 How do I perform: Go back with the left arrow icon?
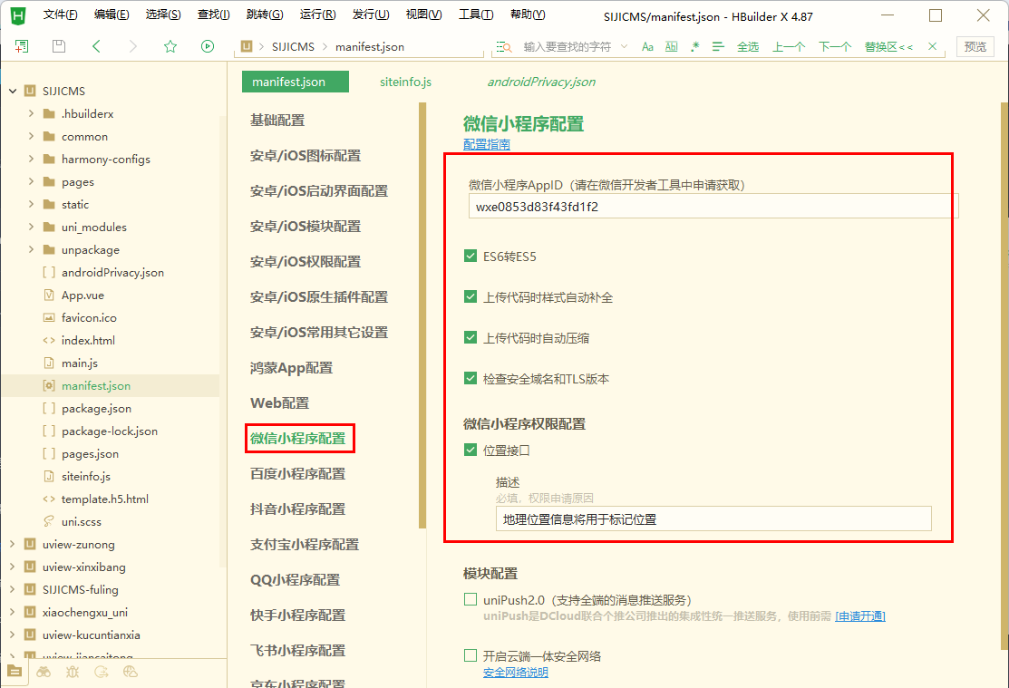point(96,46)
